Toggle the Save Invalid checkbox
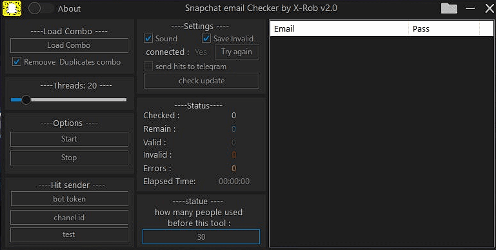496x250 pixels. 206,39
